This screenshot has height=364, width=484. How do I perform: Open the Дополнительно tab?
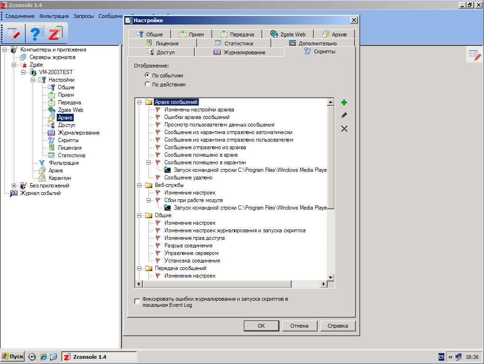click(313, 43)
